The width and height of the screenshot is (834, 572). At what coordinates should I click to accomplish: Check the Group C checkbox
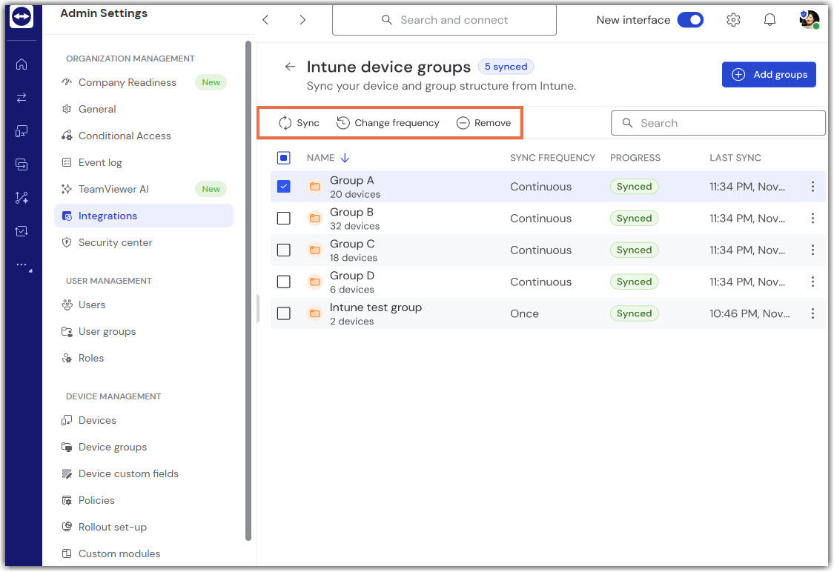(283, 250)
